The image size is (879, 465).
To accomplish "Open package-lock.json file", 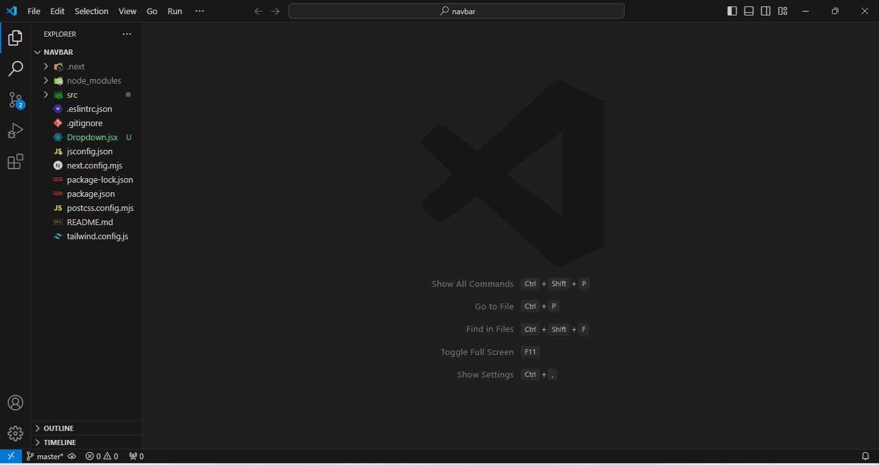I will point(86,179).
